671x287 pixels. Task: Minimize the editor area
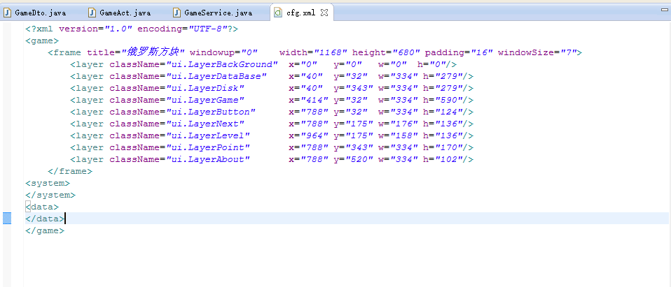[664, 9]
